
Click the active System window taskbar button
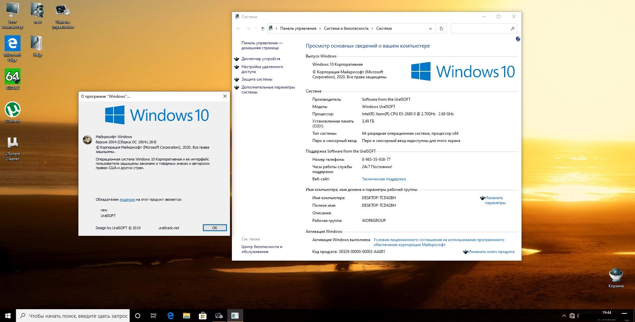click(235, 316)
